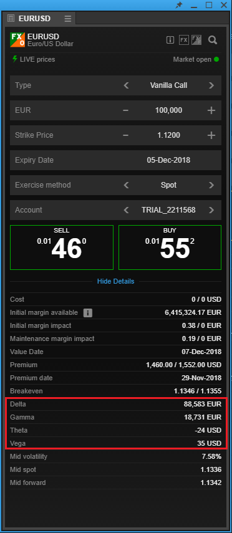Select previous Exercise method before Spot
Image resolution: width=232 pixels, height=533 pixels.
[126, 185]
